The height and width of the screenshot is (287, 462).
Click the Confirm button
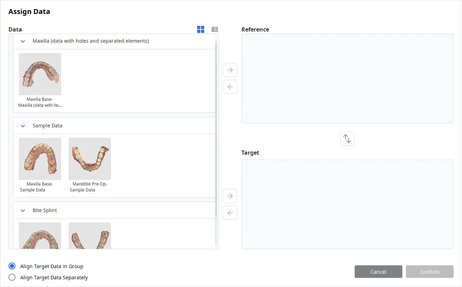point(430,272)
